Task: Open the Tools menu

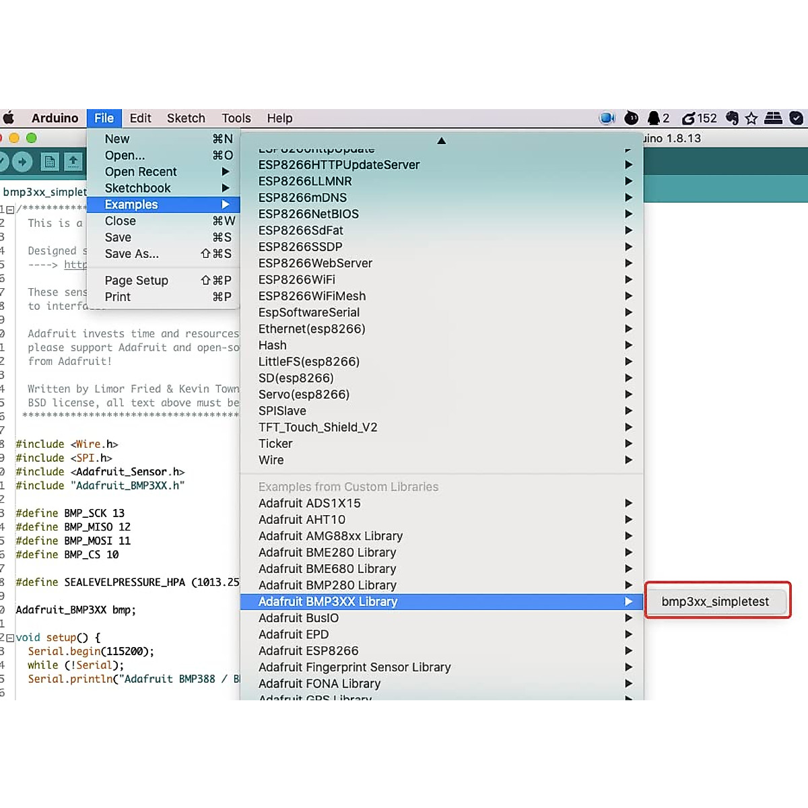Action: point(236,119)
